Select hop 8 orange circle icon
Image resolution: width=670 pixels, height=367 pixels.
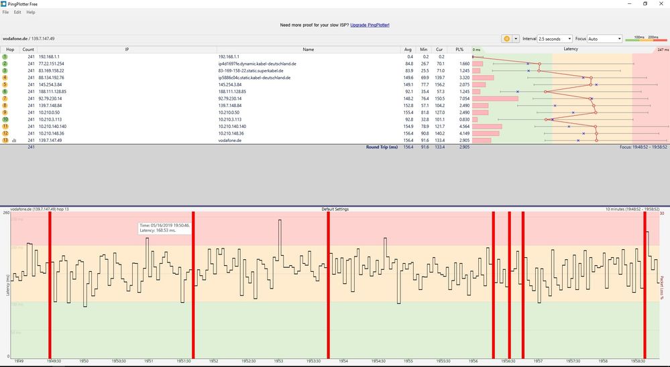coord(5,105)
